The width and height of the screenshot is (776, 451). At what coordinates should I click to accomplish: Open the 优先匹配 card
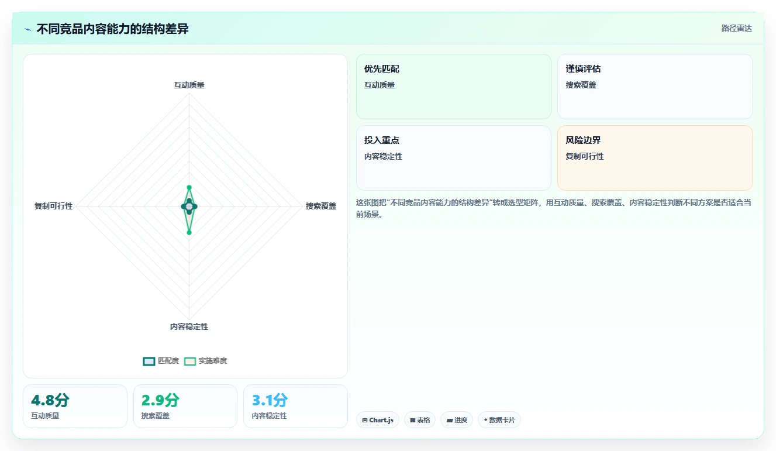click(454, 87)
